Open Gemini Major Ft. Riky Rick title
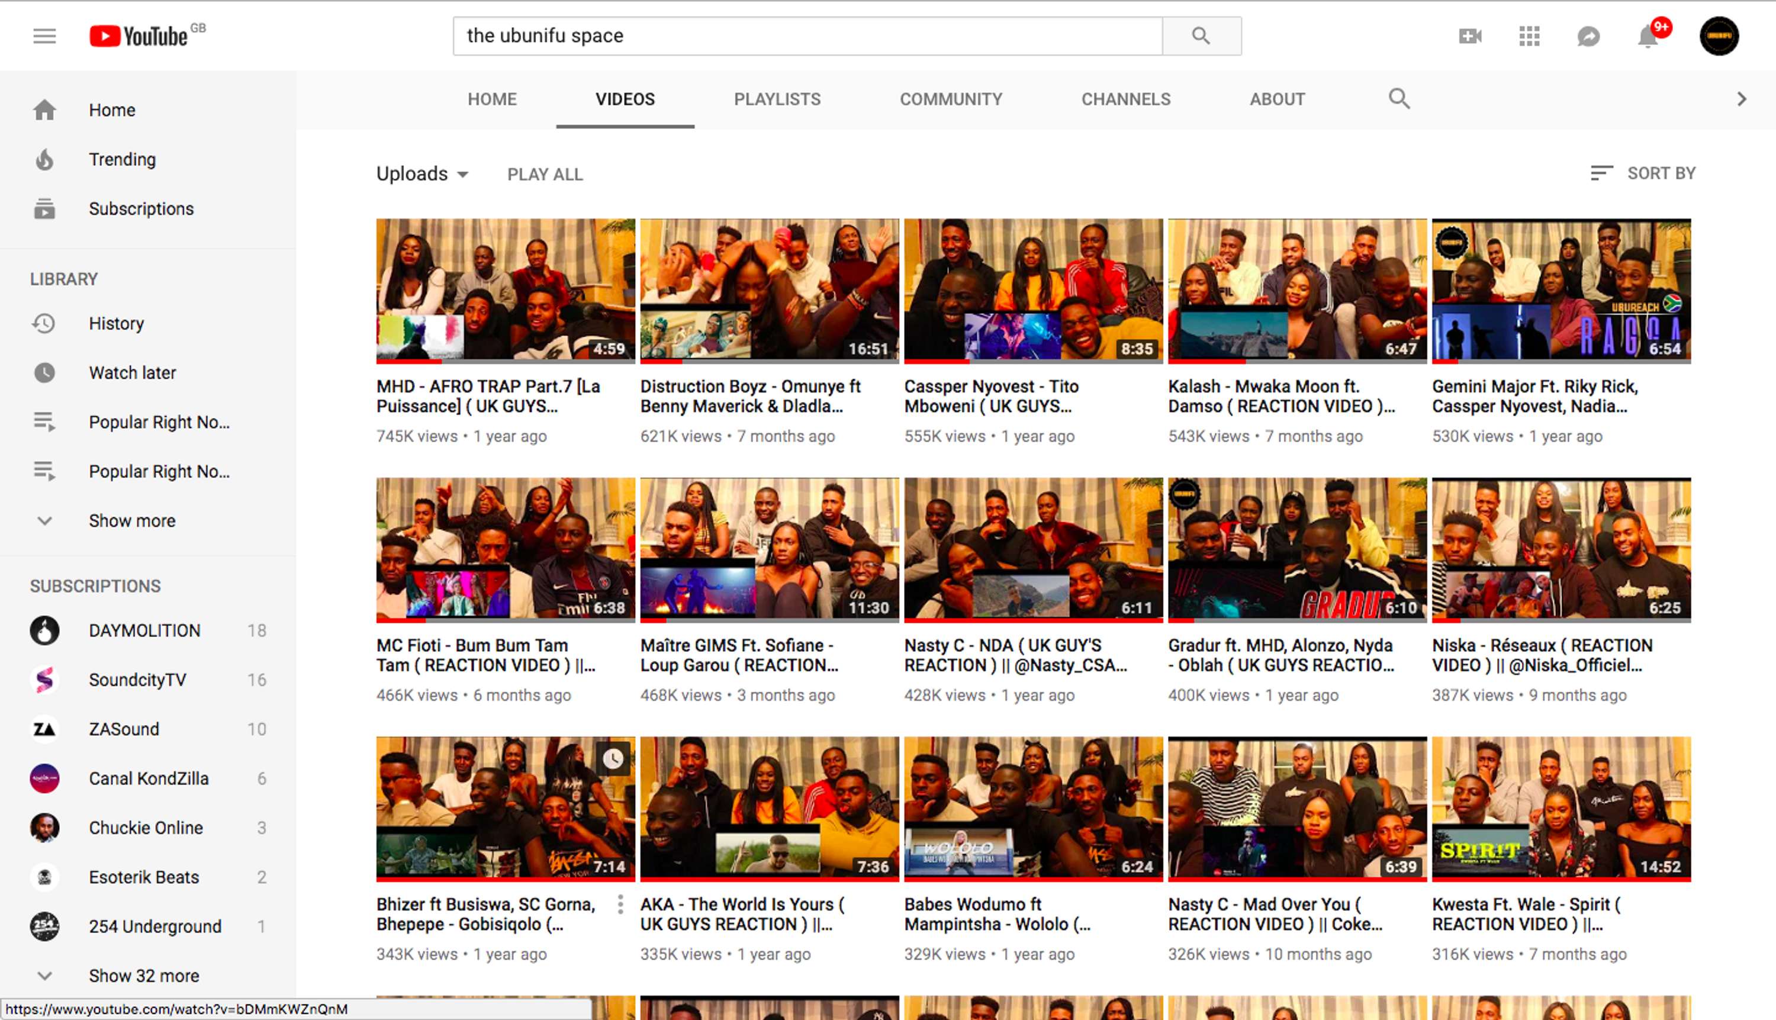1776x1020 pixels. [x=1534, y=396]
